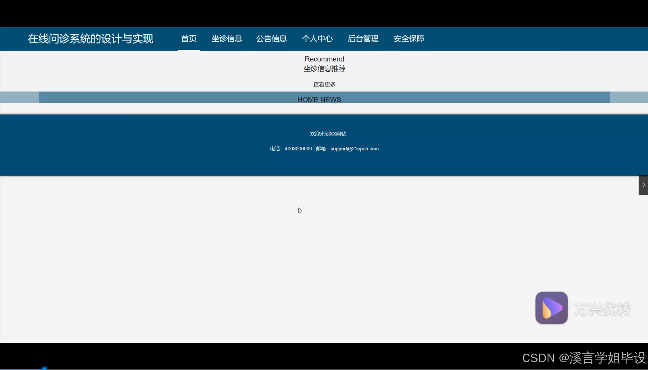Open the 坐诊信息 menu item
The width and height of the screenshot is (648, 370).
tap(227, 39)
